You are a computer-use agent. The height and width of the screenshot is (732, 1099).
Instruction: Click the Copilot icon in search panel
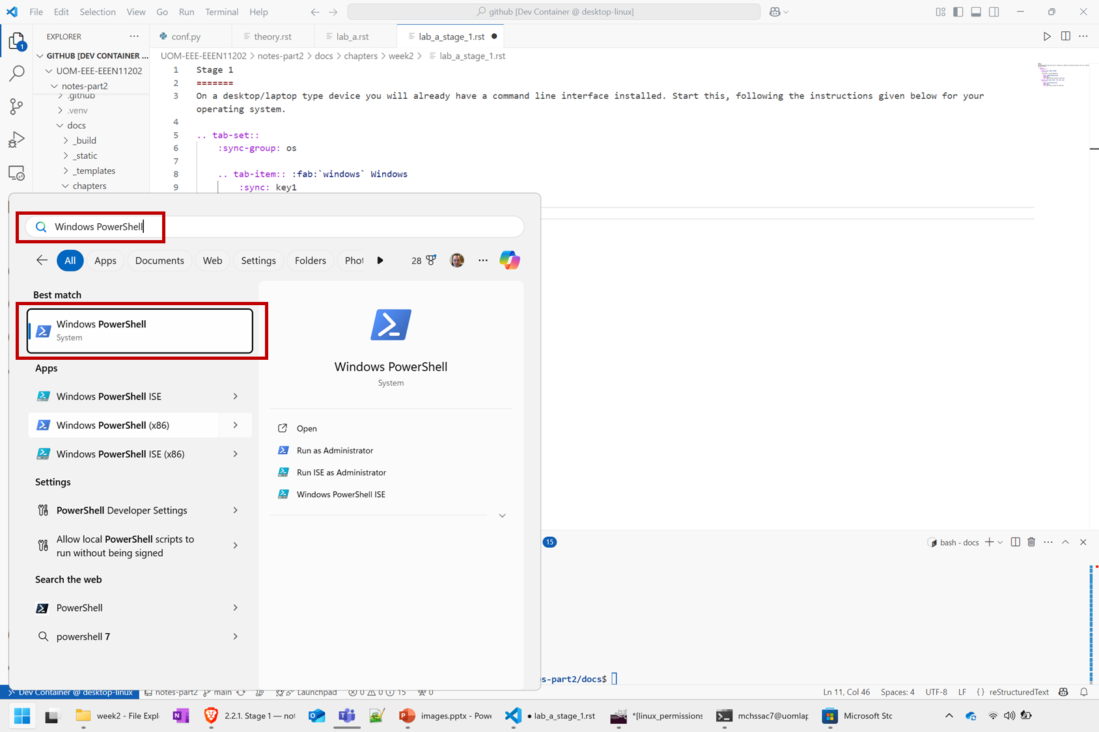[509, 260]
